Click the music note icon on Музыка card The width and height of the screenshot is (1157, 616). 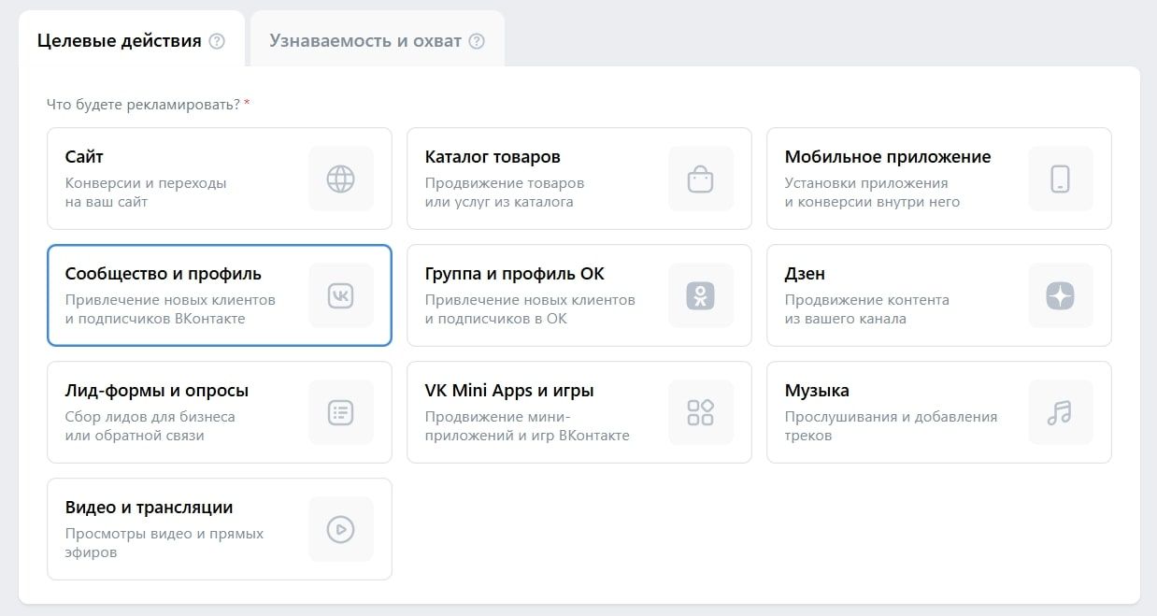[1061, 412]
